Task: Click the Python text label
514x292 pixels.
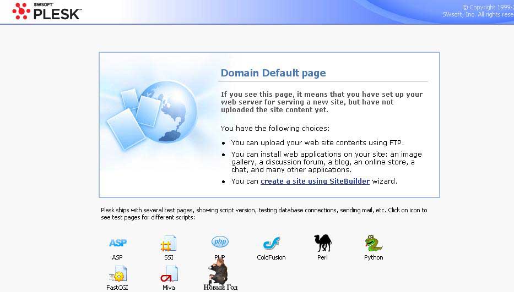Action: pyautogui.click(x=374, y=257)
